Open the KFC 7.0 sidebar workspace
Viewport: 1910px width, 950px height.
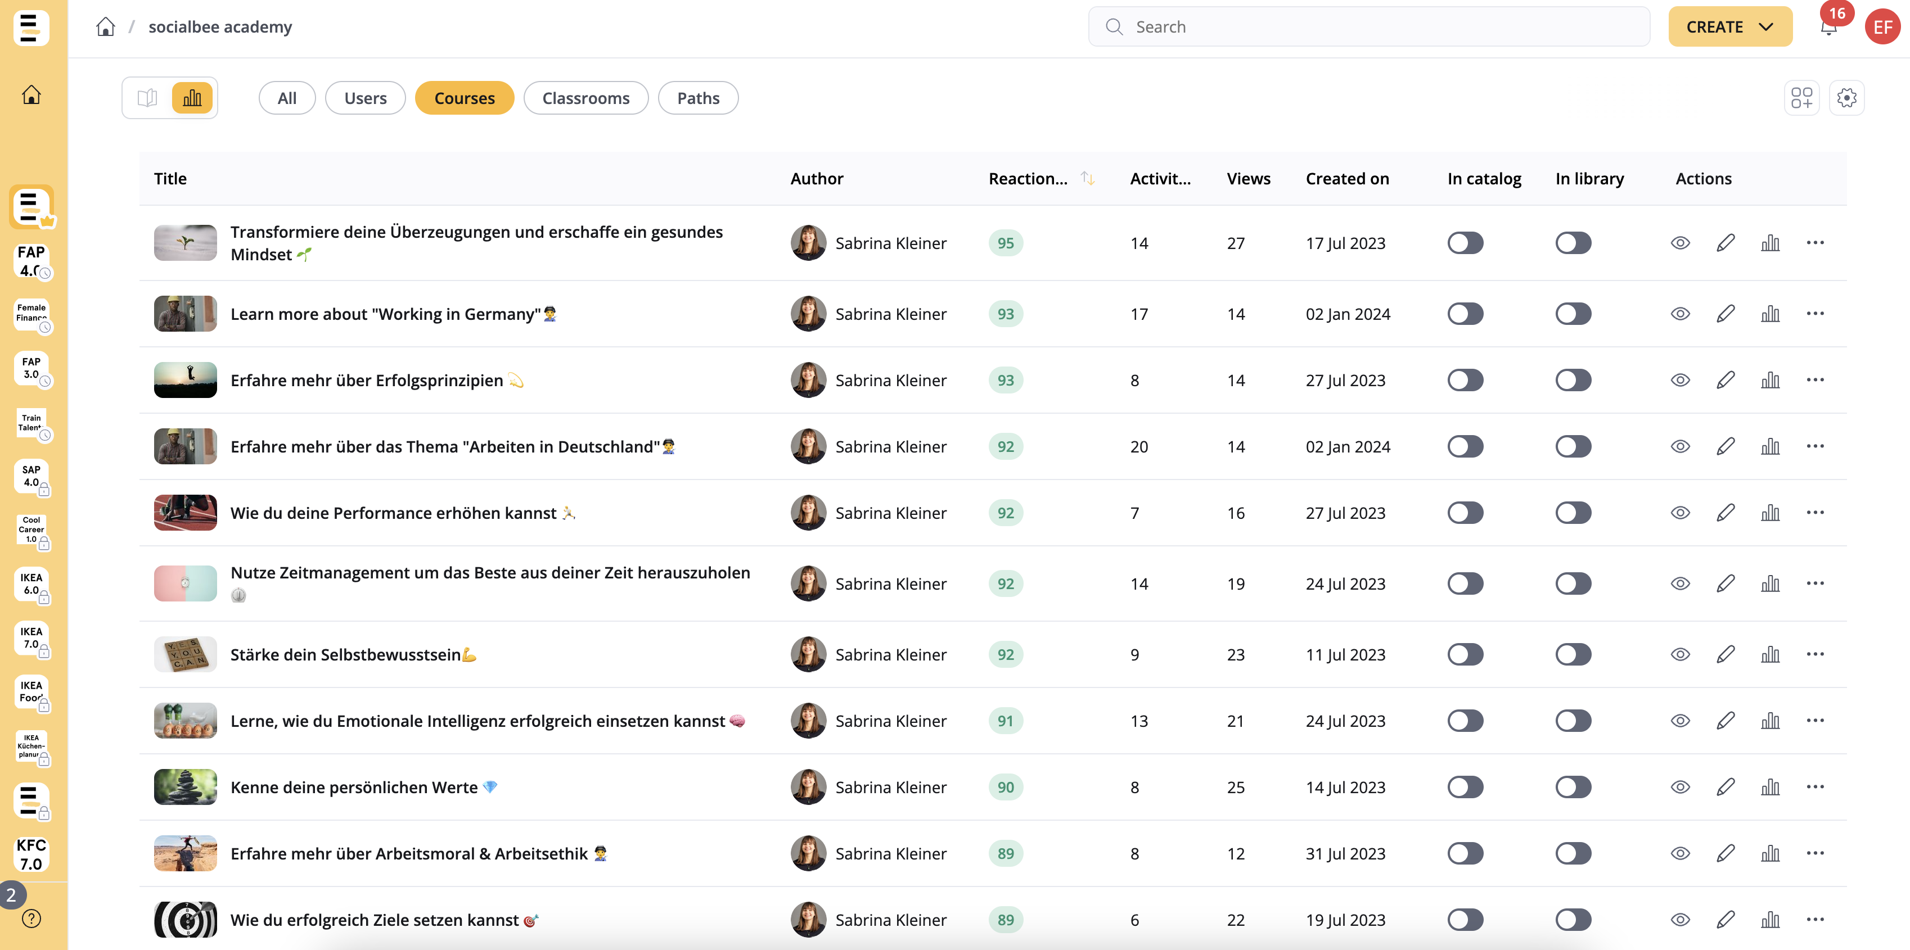31,854
